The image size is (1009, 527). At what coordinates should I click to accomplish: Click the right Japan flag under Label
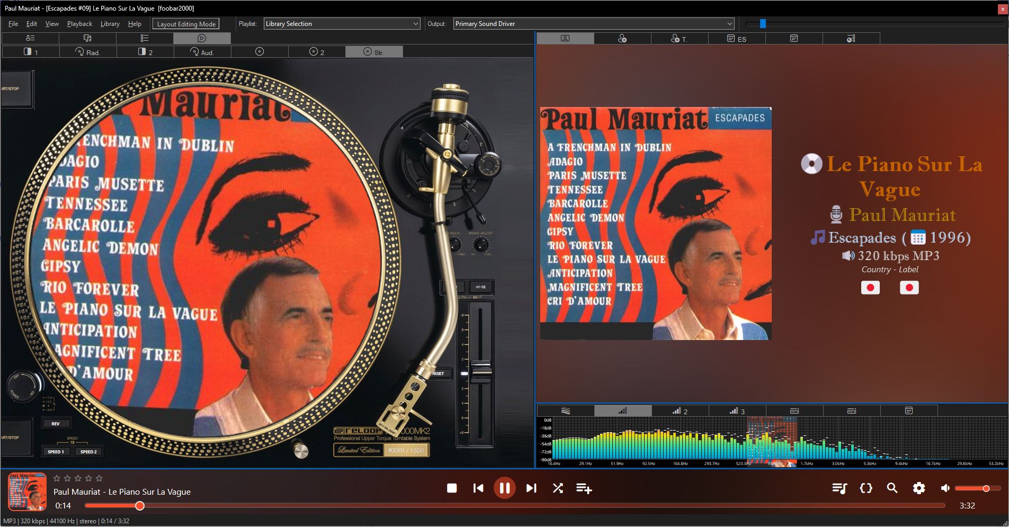point(909,288)
